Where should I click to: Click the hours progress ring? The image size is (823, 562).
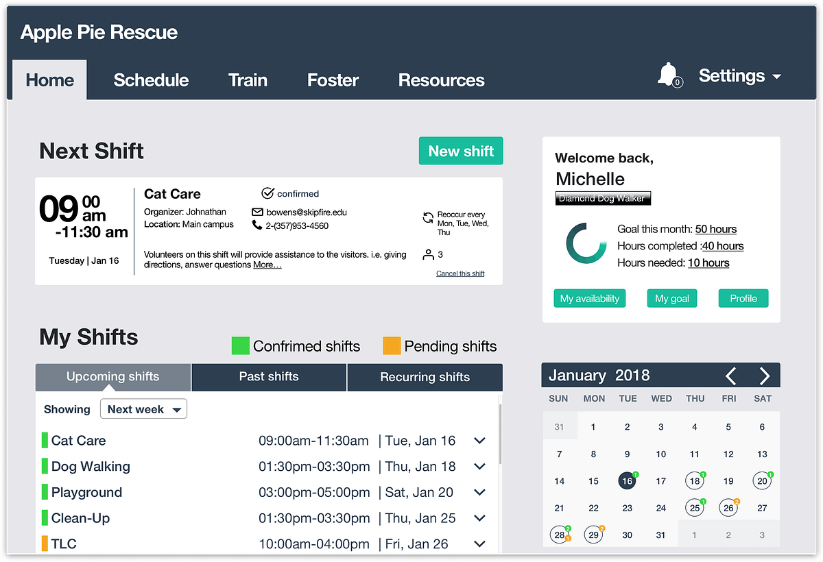[x=586, y=244]
